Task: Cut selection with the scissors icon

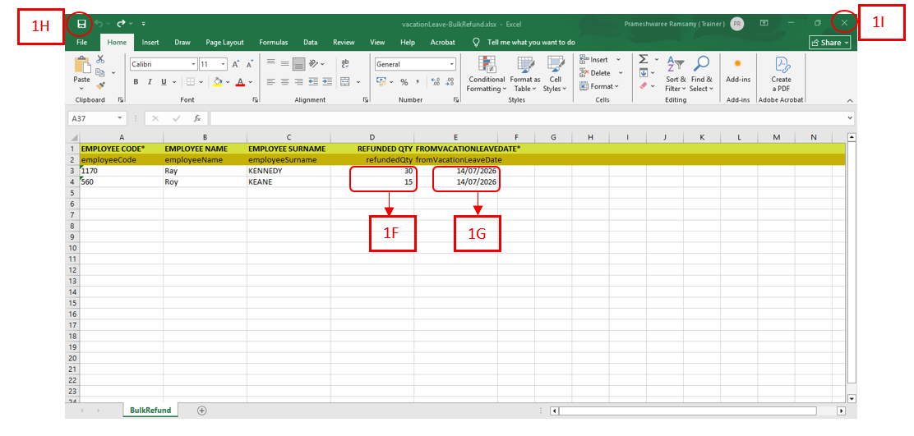Action: click(100, 59)
